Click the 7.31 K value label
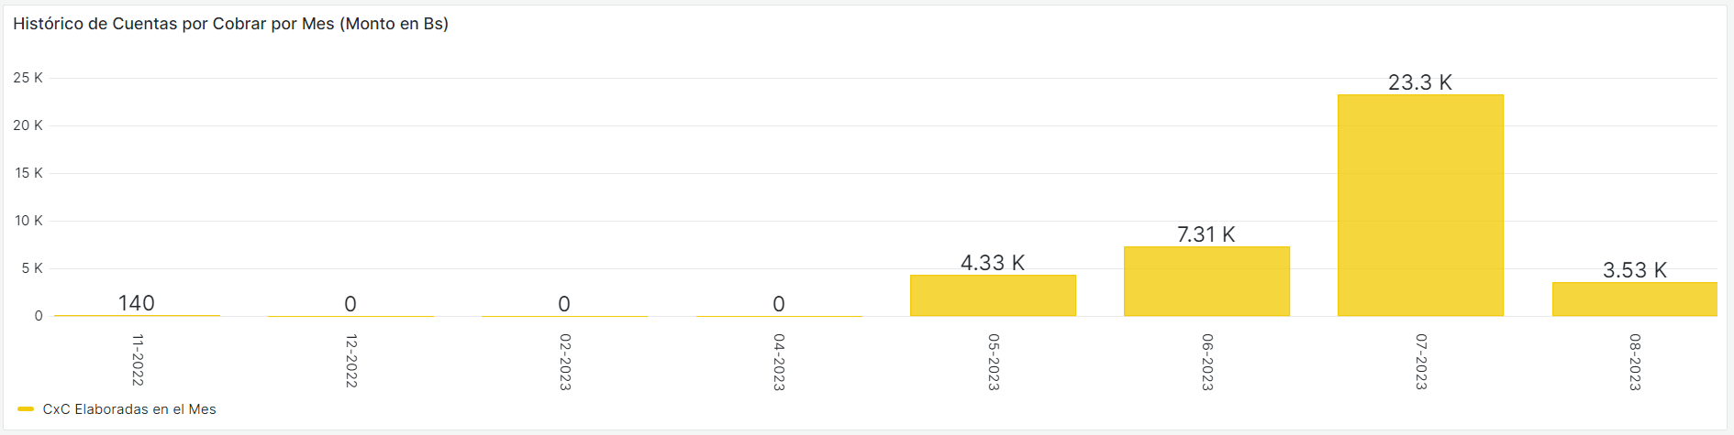Image resolution: width=1734 pixels, height=435 pixels. tap(1206, 234)
